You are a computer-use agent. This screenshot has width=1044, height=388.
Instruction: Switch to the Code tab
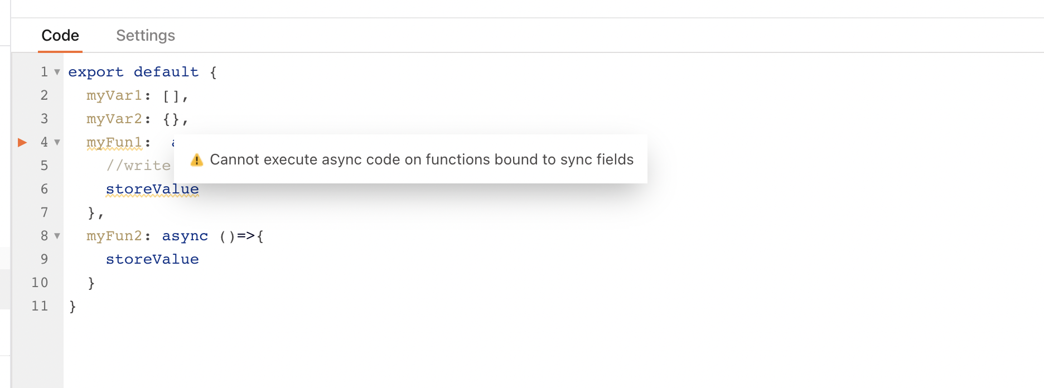[x=60, y=36]
